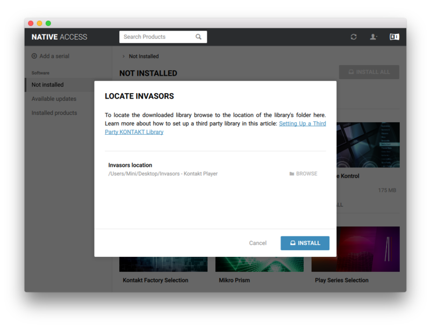Click the Mikro Prism thumbnail
The image size is (430, 336).
pyautogui.click(x=260, y=264)
